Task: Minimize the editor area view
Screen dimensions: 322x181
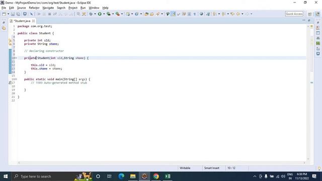Action: coord(304,20)
